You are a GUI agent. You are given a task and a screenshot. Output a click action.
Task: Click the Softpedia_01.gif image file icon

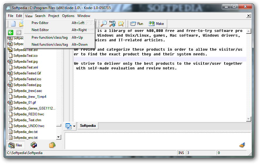point(10,102)
